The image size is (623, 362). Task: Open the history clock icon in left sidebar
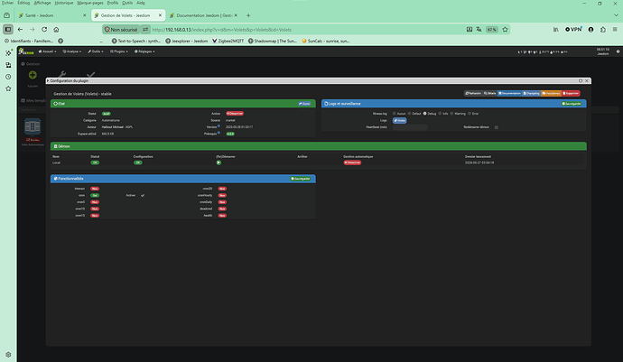pos(8,77)
